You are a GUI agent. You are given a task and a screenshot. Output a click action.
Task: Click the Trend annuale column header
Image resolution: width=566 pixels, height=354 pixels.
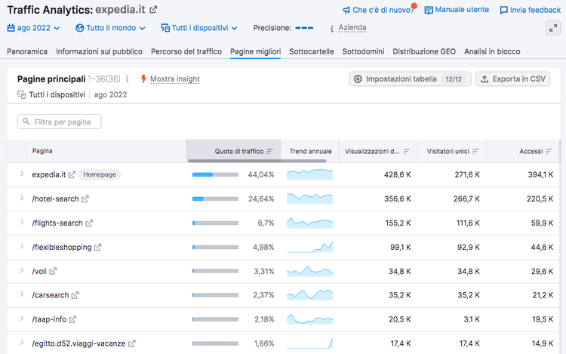310,152
